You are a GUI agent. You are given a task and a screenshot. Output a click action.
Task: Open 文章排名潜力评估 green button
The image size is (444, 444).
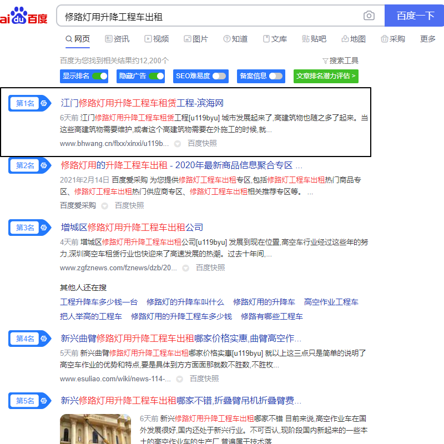[x=326, y=76]
